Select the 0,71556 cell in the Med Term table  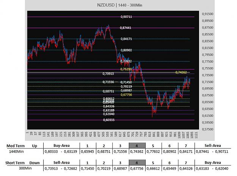click(120, 151)
